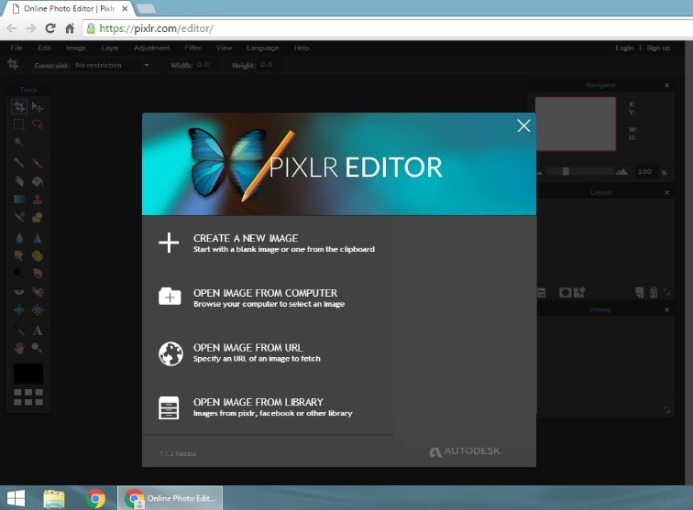Select the Move tool
The width and height of the screenshot is (693, 510).
point(37,106)
